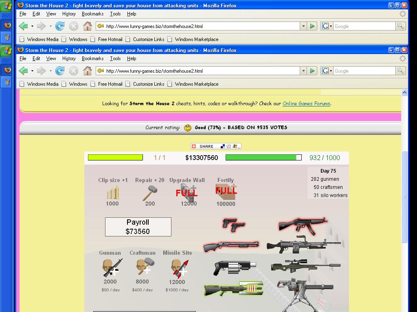This screenshot has height=312, width=417.
Task: Go Home in front Firefox window
Action: (x=88, y=71)
